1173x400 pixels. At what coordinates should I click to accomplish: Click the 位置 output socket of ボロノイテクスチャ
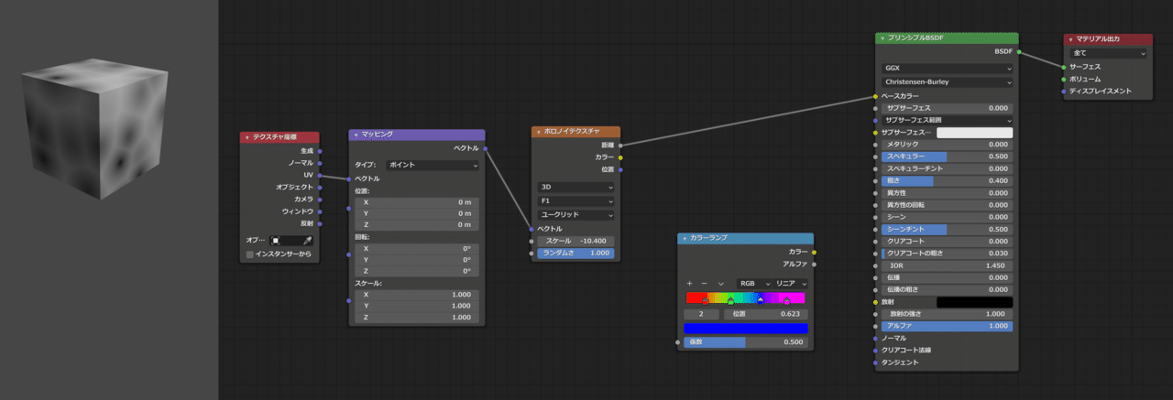point(620,169)
